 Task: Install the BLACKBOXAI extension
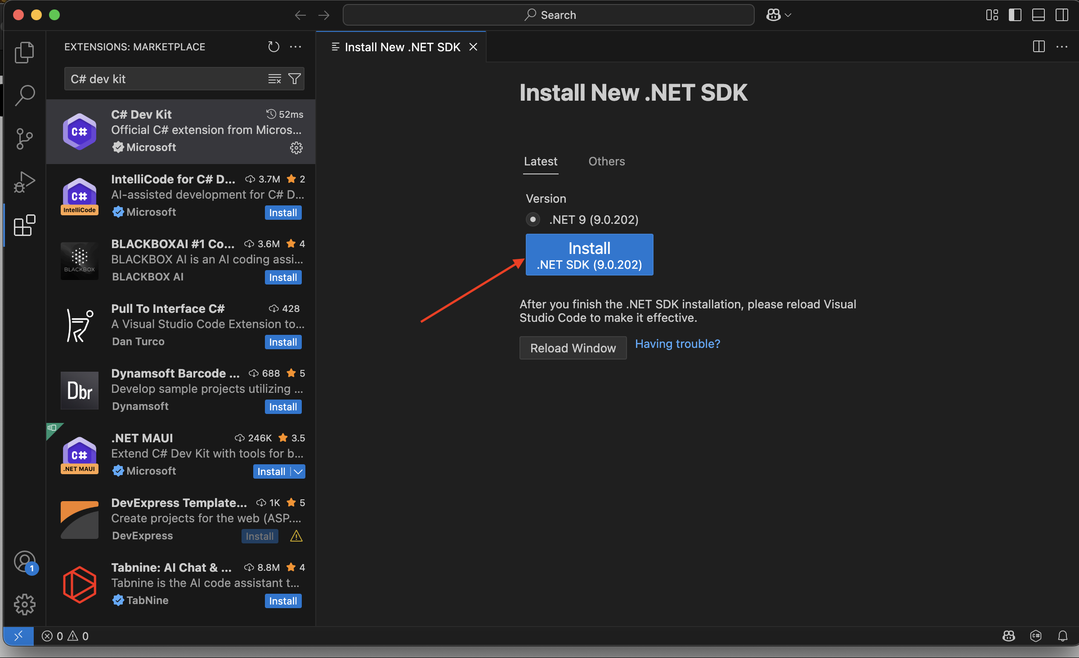click(283, 277)
